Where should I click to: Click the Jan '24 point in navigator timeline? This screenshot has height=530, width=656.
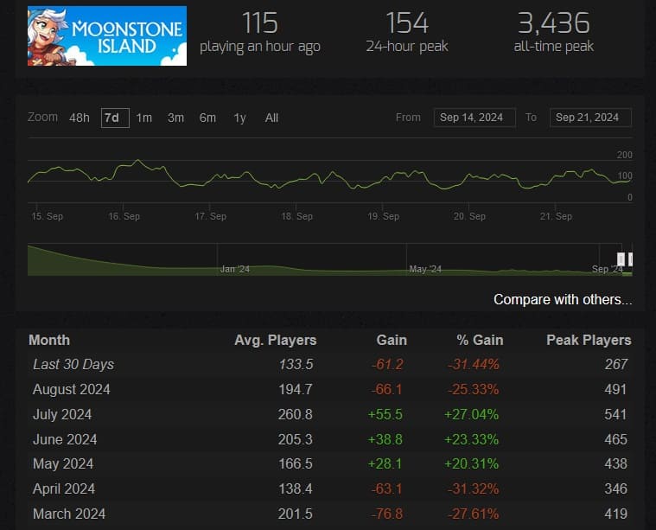[234, 269]
